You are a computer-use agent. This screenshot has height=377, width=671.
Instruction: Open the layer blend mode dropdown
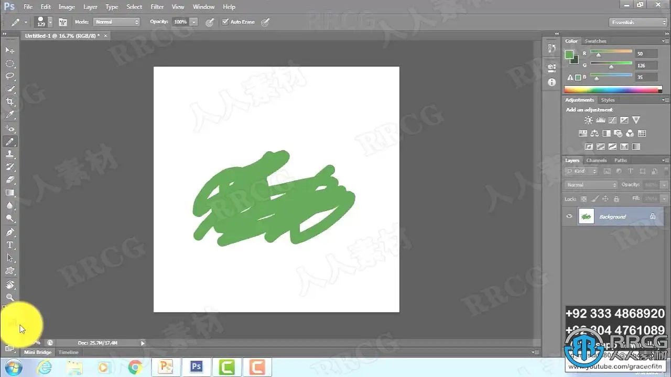click(591, 185)
